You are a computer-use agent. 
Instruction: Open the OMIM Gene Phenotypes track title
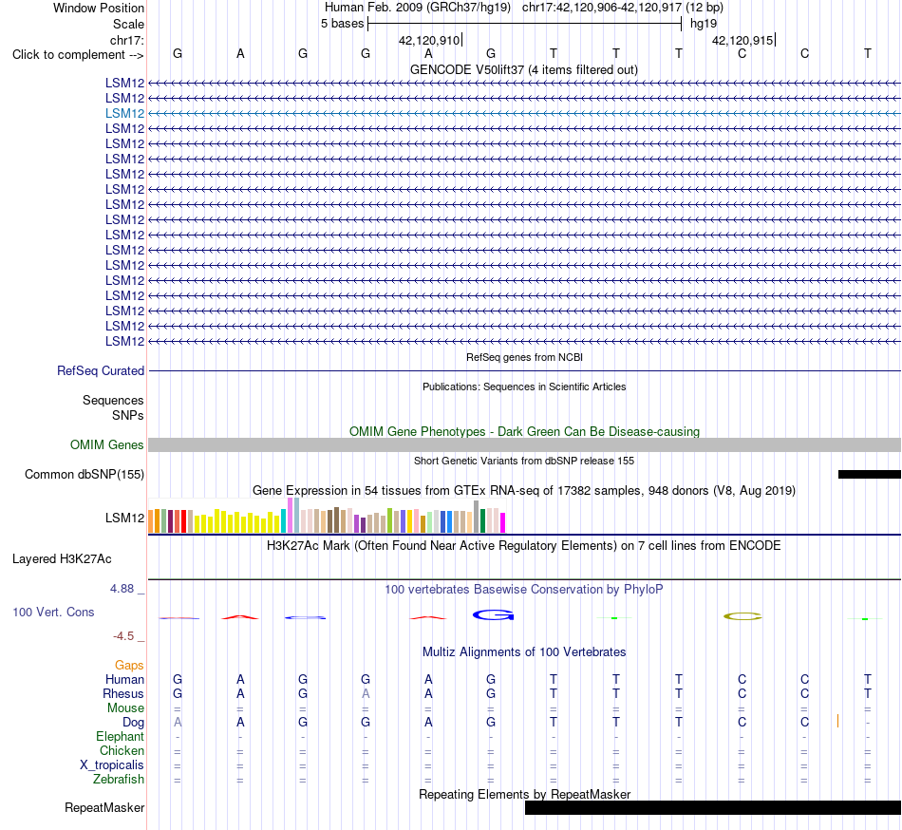click(x=524, y=431)
